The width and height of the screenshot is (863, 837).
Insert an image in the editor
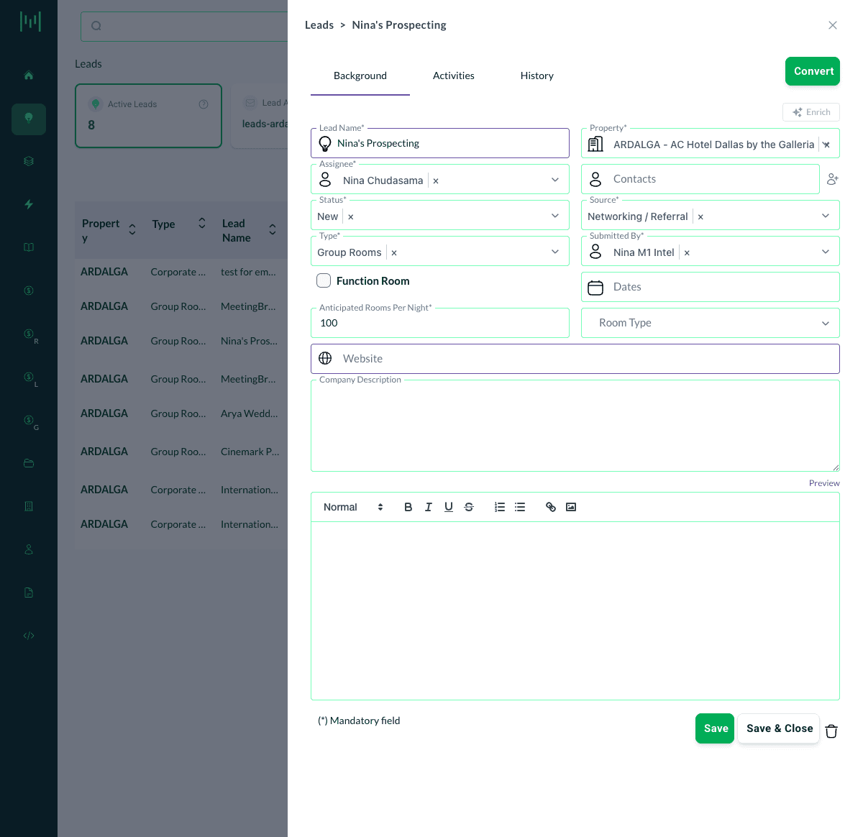click(x=571, y=507)
